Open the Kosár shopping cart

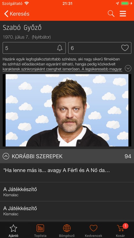click(120, 230)
